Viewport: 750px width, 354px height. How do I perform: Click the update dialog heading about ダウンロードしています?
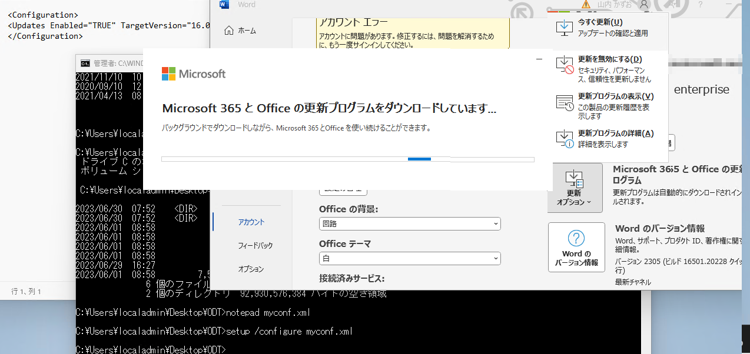[329, 109]
